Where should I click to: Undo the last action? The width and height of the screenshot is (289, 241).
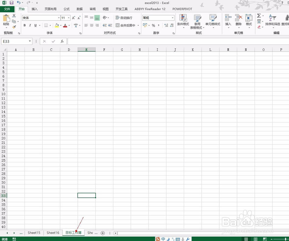click(x=18, y=3)
